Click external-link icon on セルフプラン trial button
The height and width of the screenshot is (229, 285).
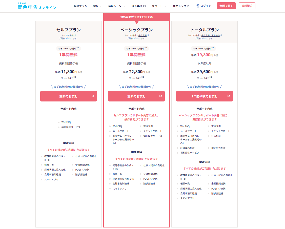[x=93, y=96]
